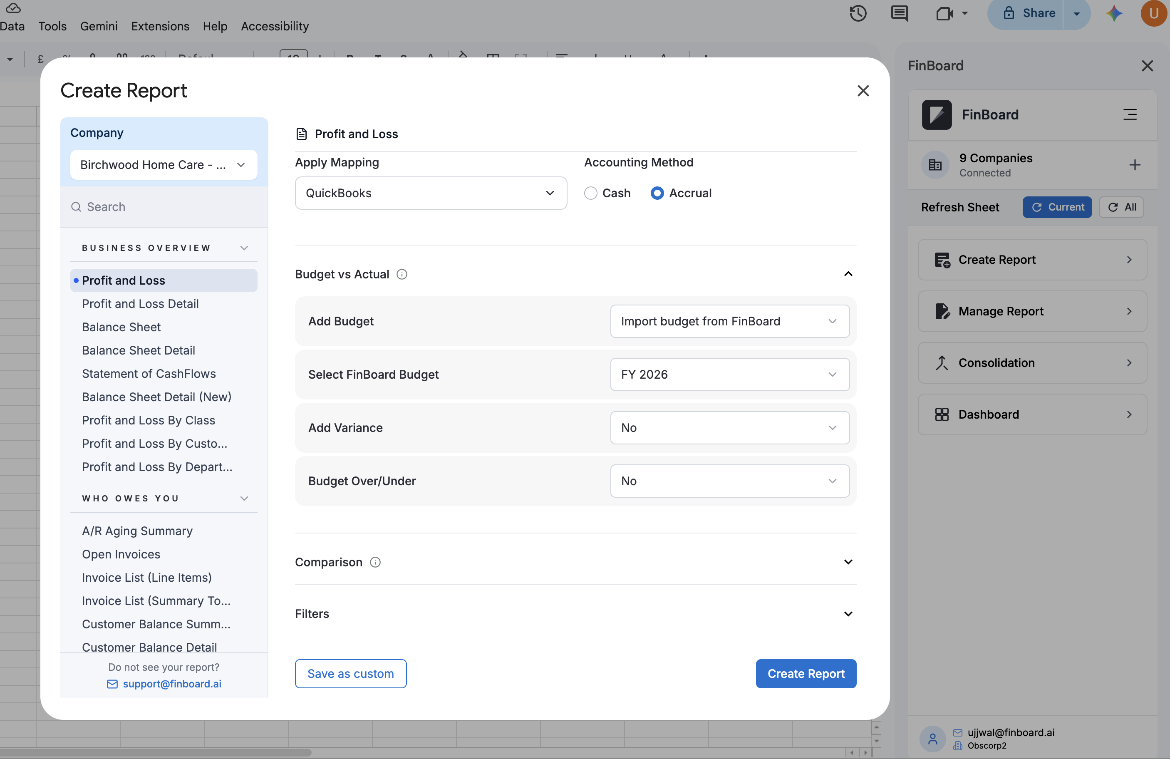Screen dimensions: 1170x759
Task: Click the Dashboard grid icon
Action: pos(942,414)
